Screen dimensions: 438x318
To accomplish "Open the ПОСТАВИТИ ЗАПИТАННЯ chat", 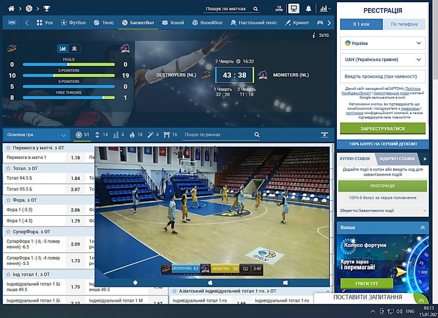I will (x=368, y=297).
